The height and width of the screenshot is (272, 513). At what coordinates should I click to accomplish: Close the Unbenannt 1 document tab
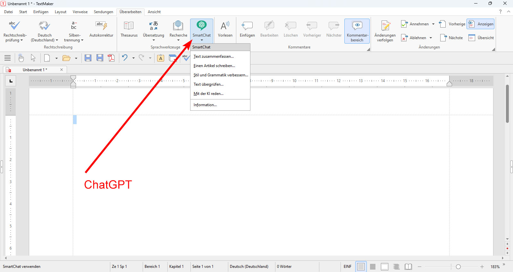point(62,70)
